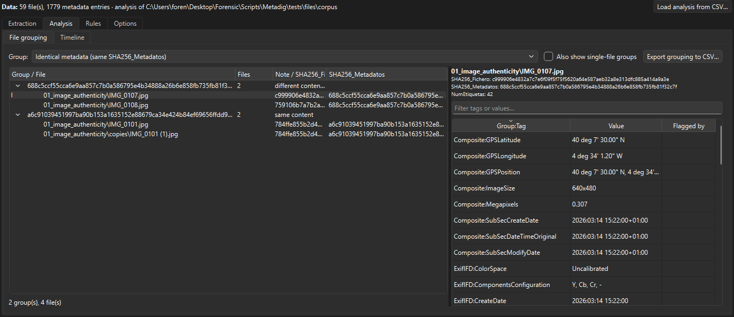Click the SHA256_Metadatos column header
Screen dimensions: 734x317
coord(386,75)
